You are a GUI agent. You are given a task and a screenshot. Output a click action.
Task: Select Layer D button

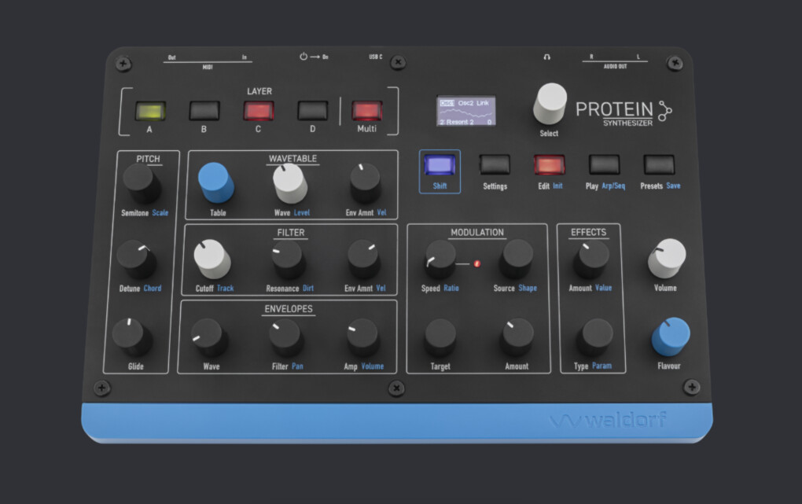coord(312,111)
